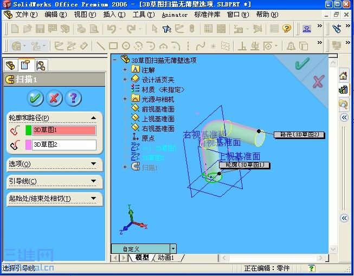The height and width of the screenshot is (276, 354).
Task: Expand the 起始处/结束处相切(T) section
Action: [93, 198]
